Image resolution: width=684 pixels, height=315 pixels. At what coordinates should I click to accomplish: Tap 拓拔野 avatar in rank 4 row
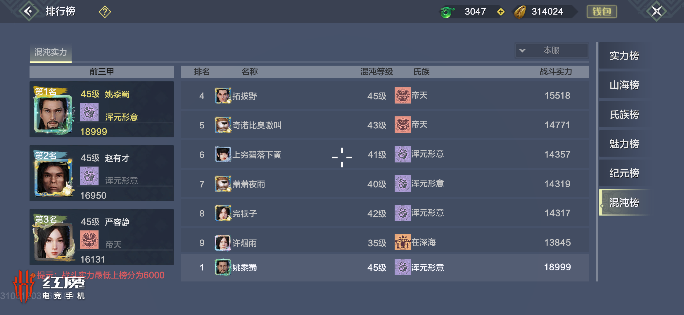pos(223,96)
